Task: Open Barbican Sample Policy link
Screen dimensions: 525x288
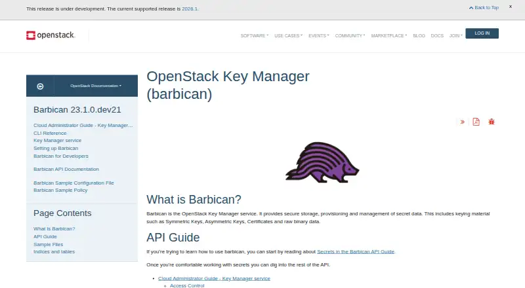Action: (60, 190)
